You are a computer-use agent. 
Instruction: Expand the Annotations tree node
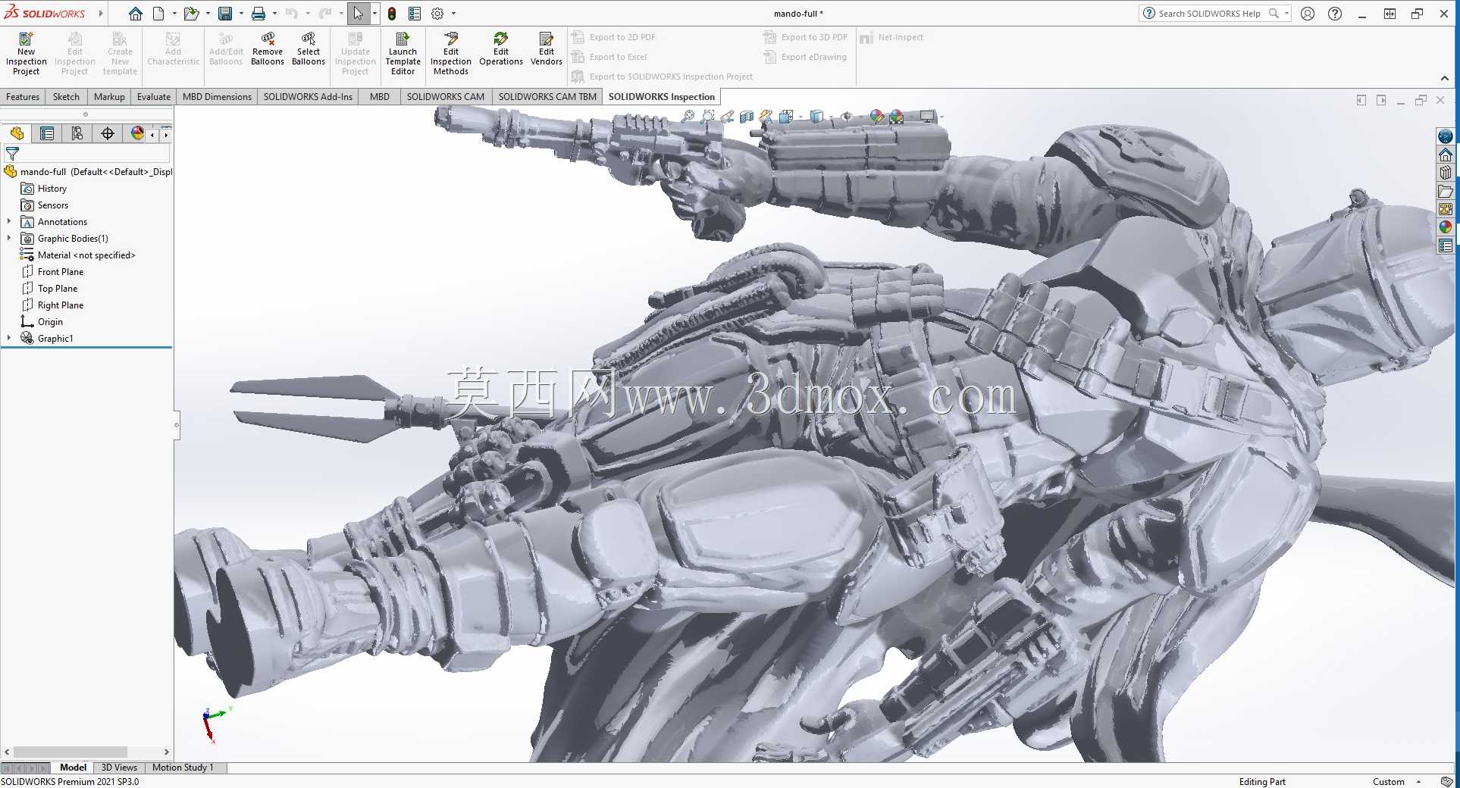[9, 222]
